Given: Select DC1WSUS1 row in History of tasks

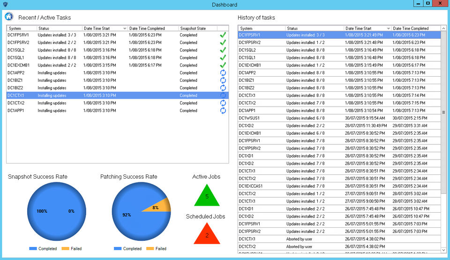Looking at the screenshot, I should point(339,118).
